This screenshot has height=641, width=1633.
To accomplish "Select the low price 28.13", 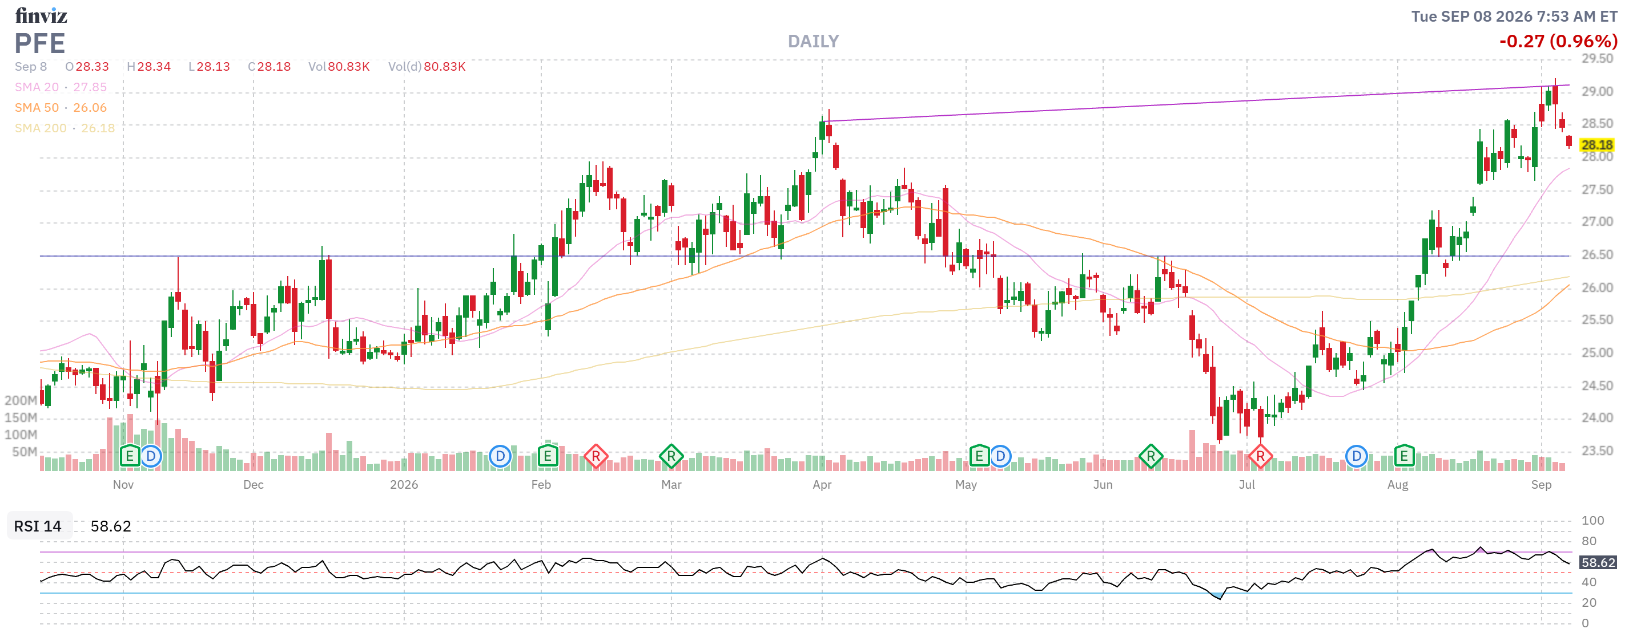I will pos(213,67).
